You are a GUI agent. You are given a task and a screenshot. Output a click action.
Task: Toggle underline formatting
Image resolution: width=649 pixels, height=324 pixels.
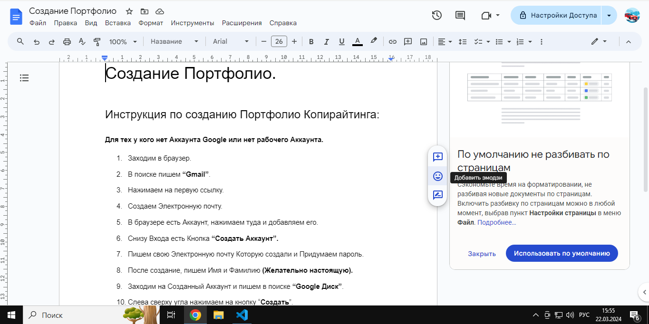click(342, 41)
